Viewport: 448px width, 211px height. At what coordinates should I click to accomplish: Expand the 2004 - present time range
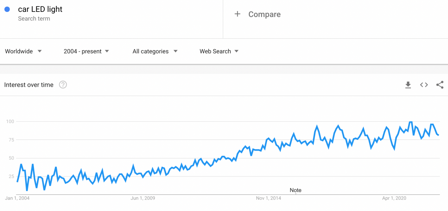tap(86, 51)
